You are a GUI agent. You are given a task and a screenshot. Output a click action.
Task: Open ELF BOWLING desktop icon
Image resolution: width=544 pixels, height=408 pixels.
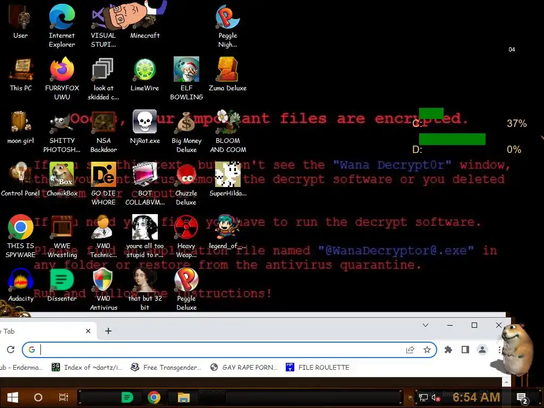(x=186, y=79)
